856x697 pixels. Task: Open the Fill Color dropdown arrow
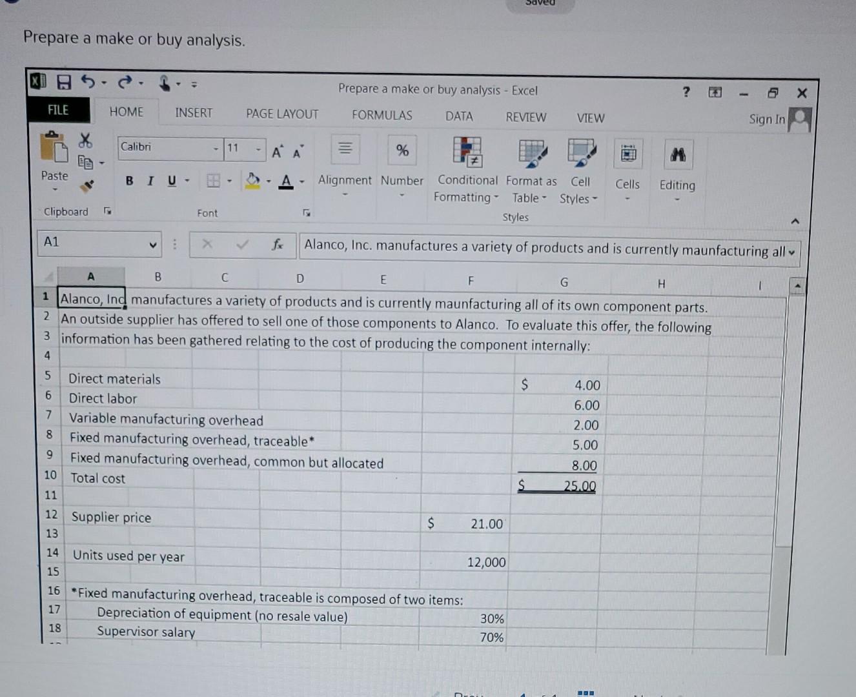[x=269, y=181]
